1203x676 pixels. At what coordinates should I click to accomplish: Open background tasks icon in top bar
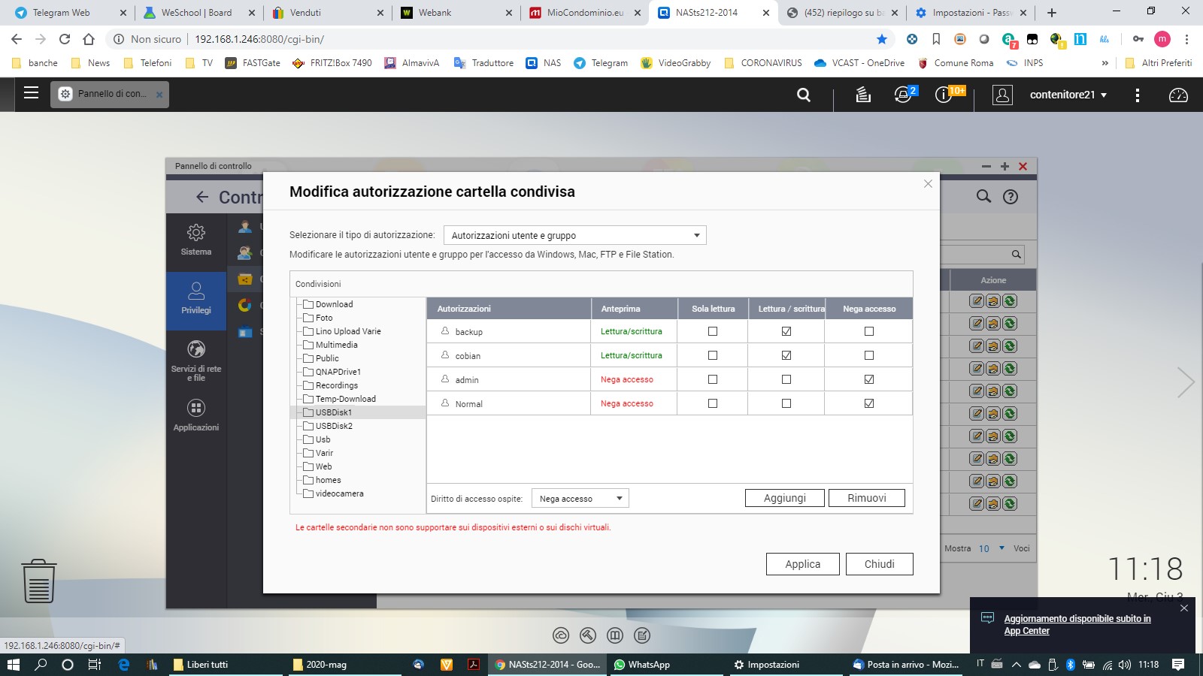[x=863, y=95]
